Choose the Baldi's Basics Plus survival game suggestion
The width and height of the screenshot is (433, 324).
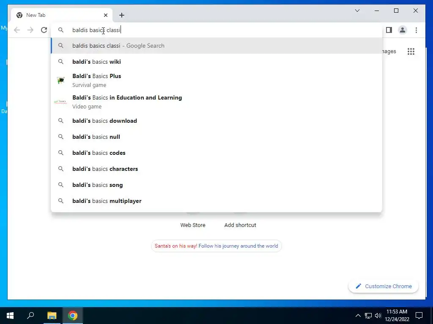click(217, 81)
